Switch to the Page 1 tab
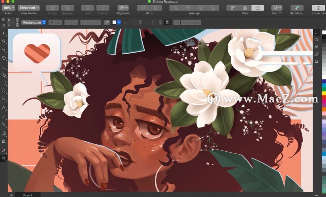The height and width of the screenshot is (197, 326). (x=27, y=195)
